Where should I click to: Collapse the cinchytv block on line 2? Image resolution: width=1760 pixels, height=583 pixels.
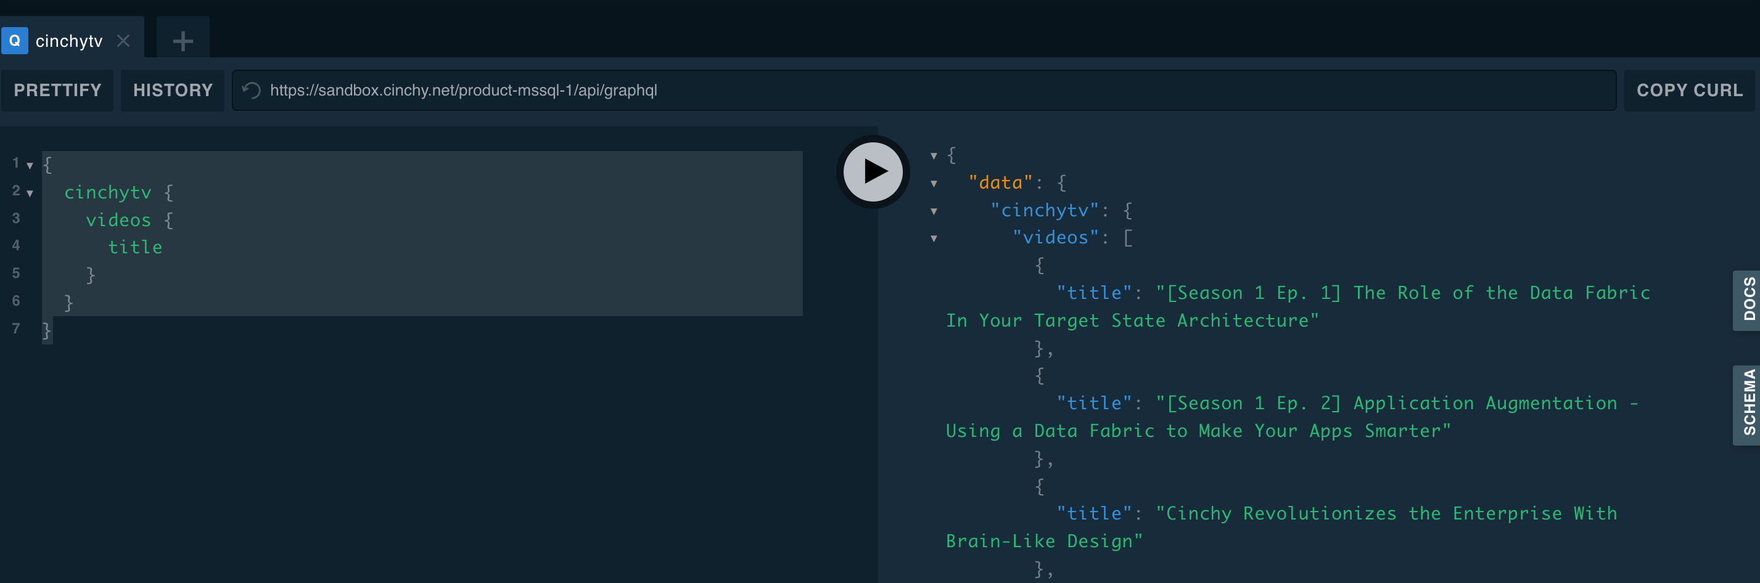click(x=30, y=193)
